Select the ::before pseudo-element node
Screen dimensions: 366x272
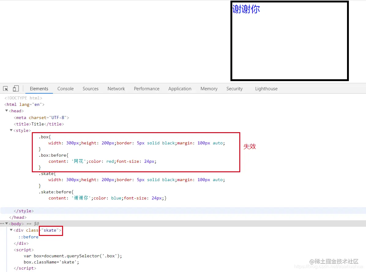point(28,237)
